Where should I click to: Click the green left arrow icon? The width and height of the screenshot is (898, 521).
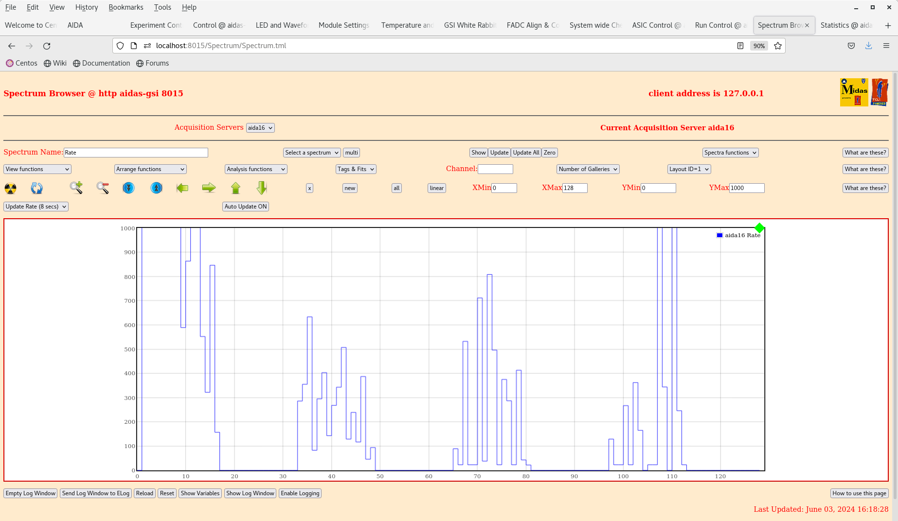tap(182, 188)
